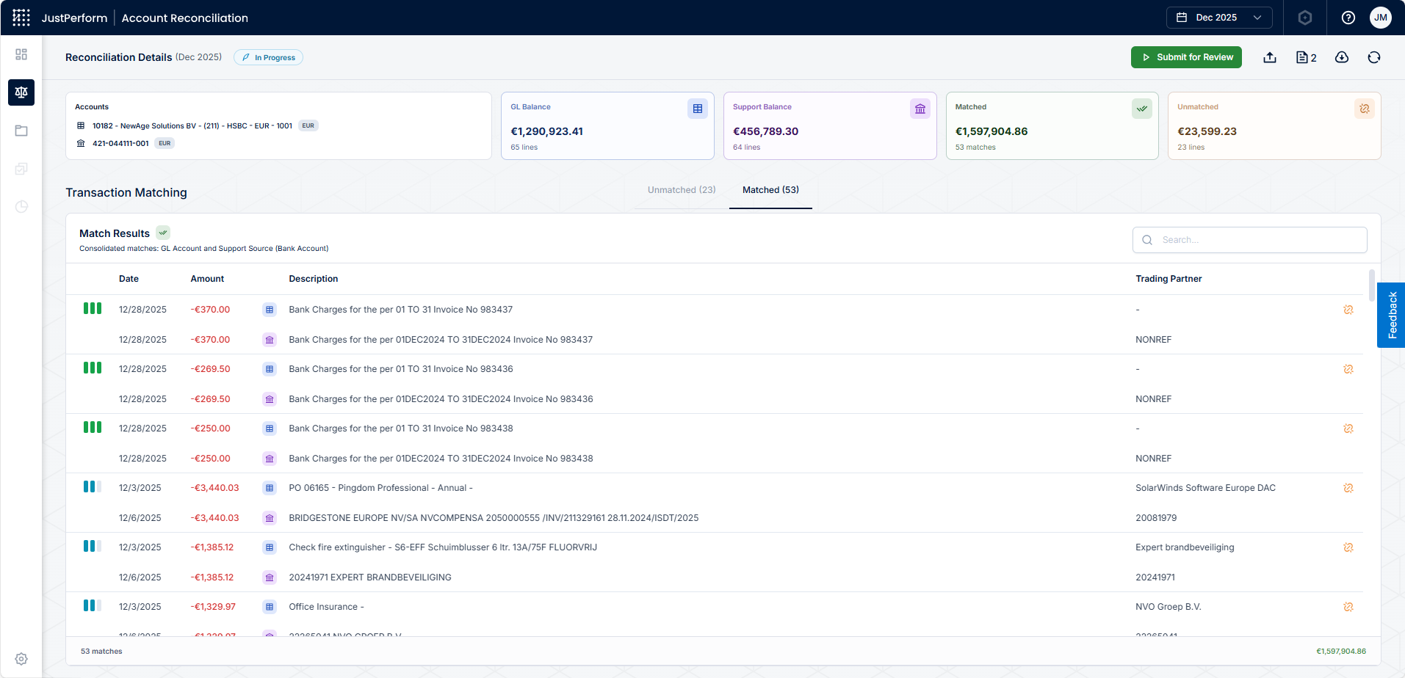The height and width of the screenshot is (678, 1405).
Task: Click the Description column header
Action: [314, 279]
